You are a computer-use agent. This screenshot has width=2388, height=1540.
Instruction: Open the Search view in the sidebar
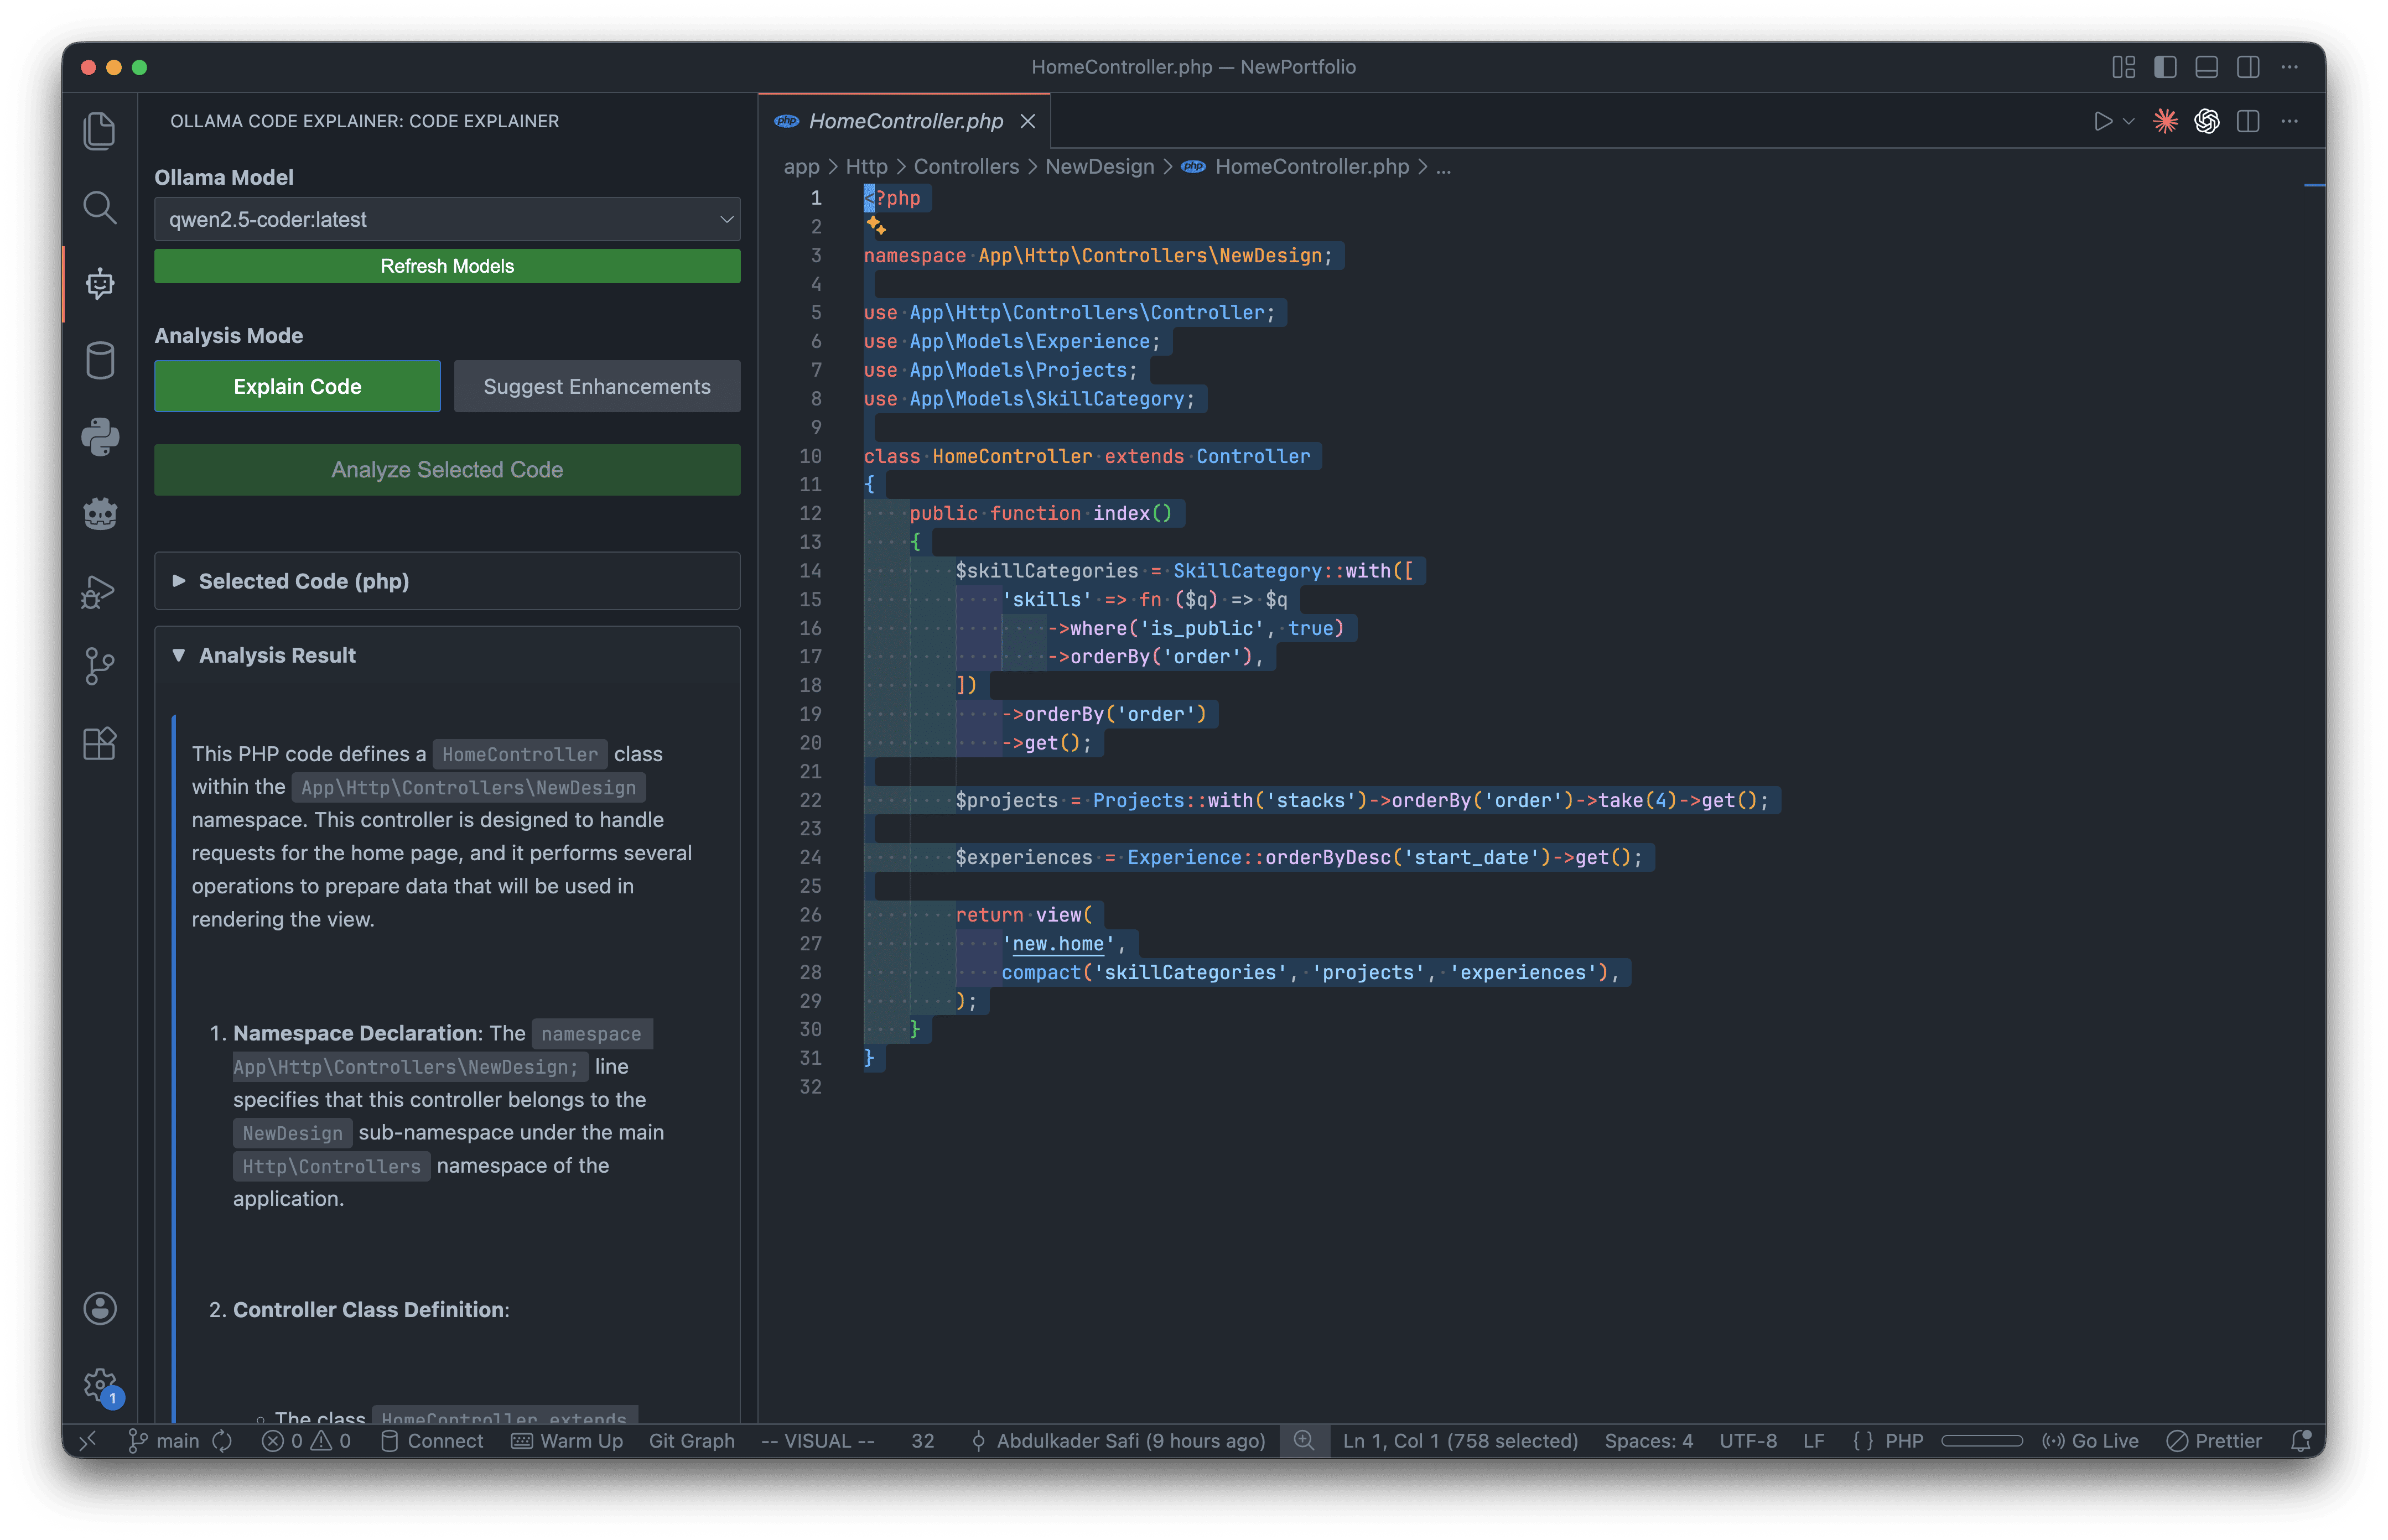tap(100, 207)
